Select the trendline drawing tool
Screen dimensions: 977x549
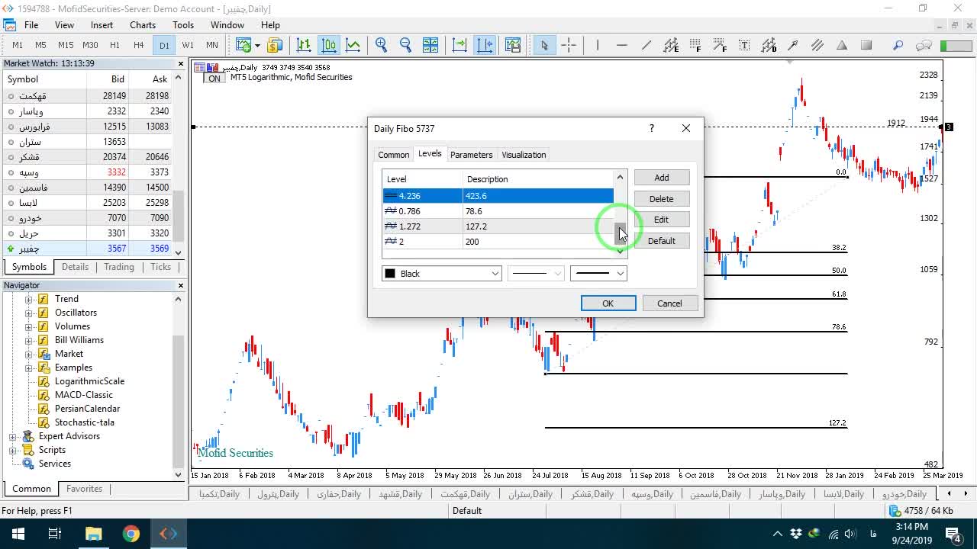[646, 45]
